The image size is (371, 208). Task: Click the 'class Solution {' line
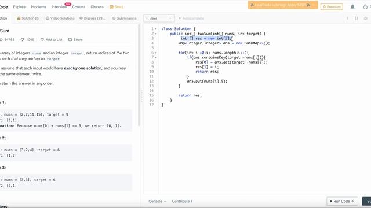click(x=179, y=29)
